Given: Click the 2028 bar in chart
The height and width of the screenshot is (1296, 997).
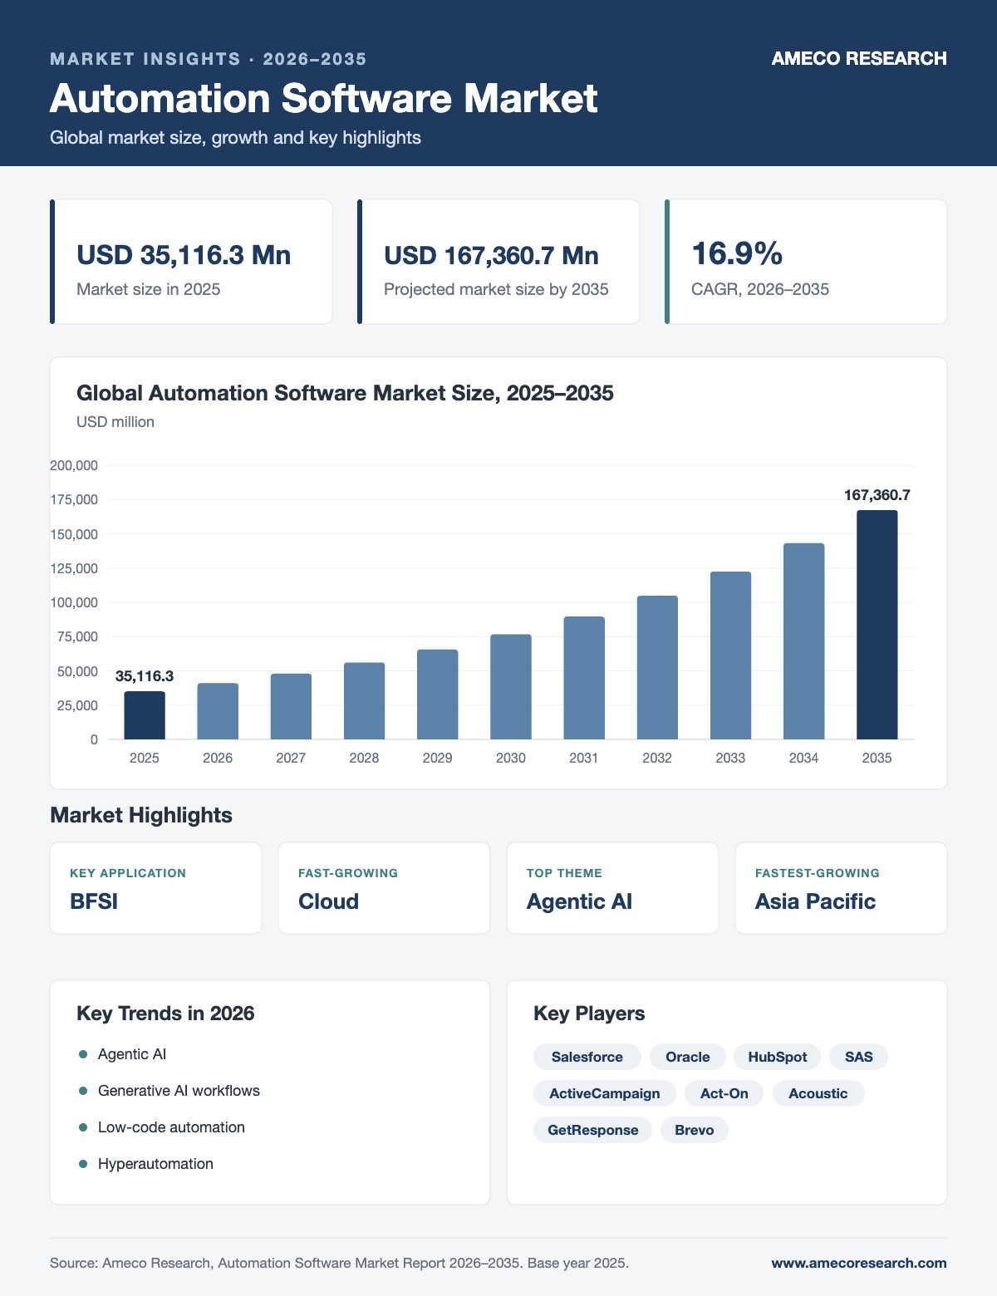Looking at the screenshot, I should click(364, 701).
